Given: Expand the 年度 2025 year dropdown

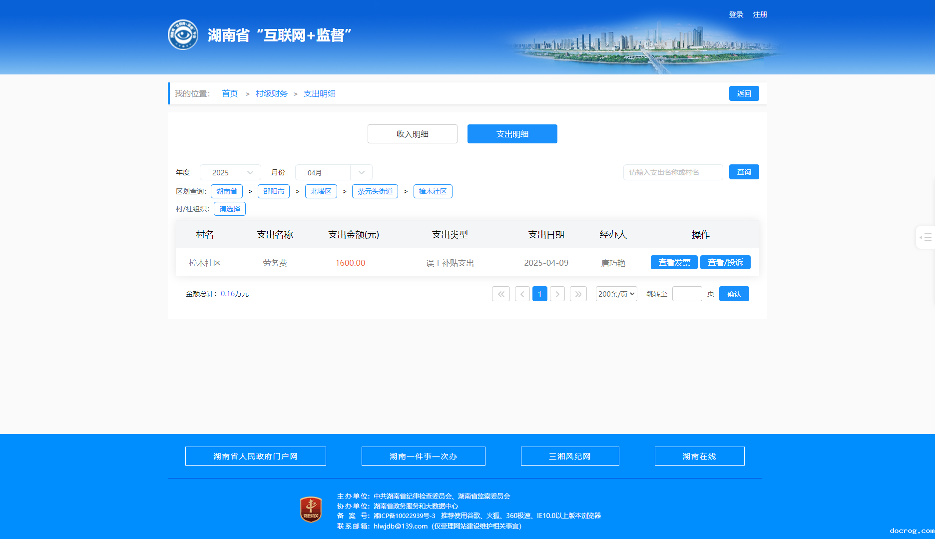Looking at the screenshot, I should [x=230, y=172].
